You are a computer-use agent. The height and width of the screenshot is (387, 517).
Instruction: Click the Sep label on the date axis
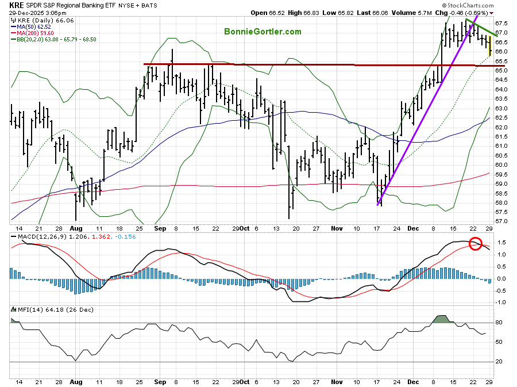coord(160,228)
